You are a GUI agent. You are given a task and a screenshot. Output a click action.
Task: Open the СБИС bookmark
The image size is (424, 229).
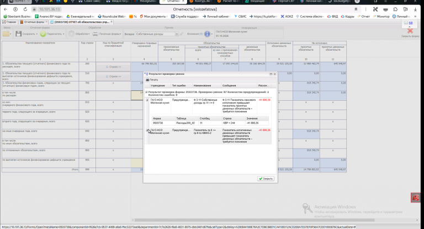tap(240, 17)
